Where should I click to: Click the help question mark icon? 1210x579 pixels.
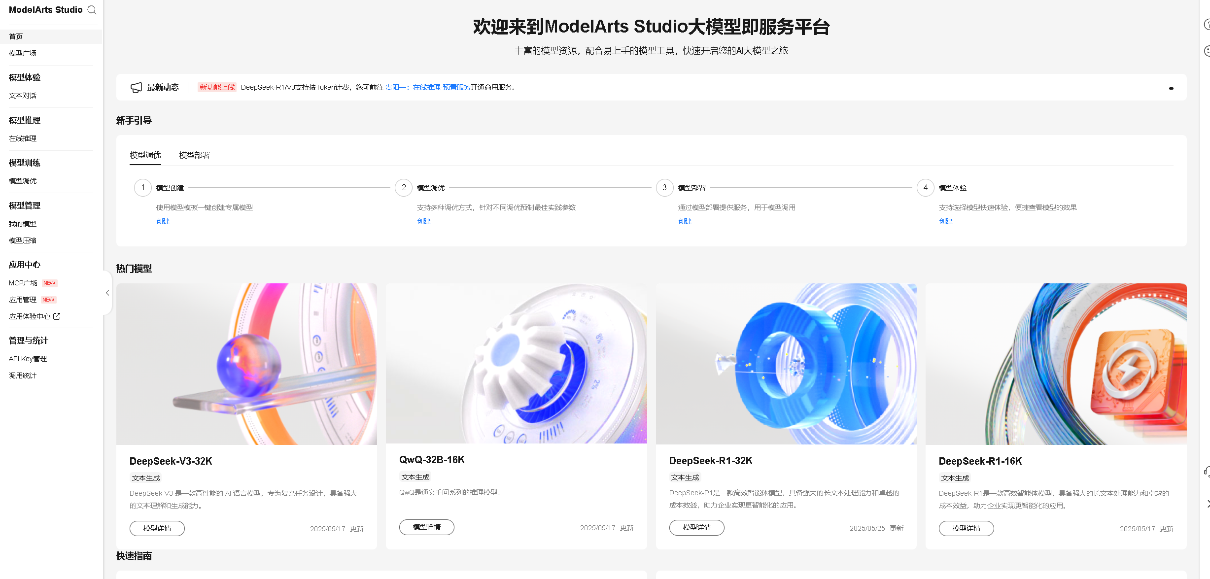[x=1207, y=24]
